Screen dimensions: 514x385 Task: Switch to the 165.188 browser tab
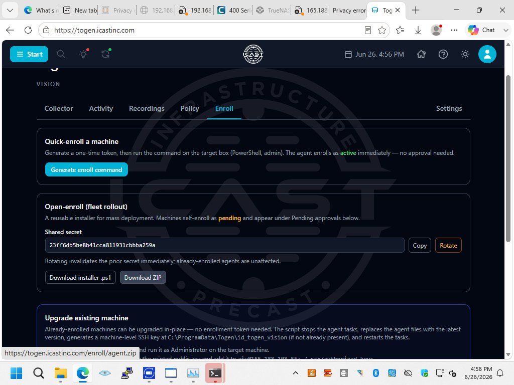[311, 10]
